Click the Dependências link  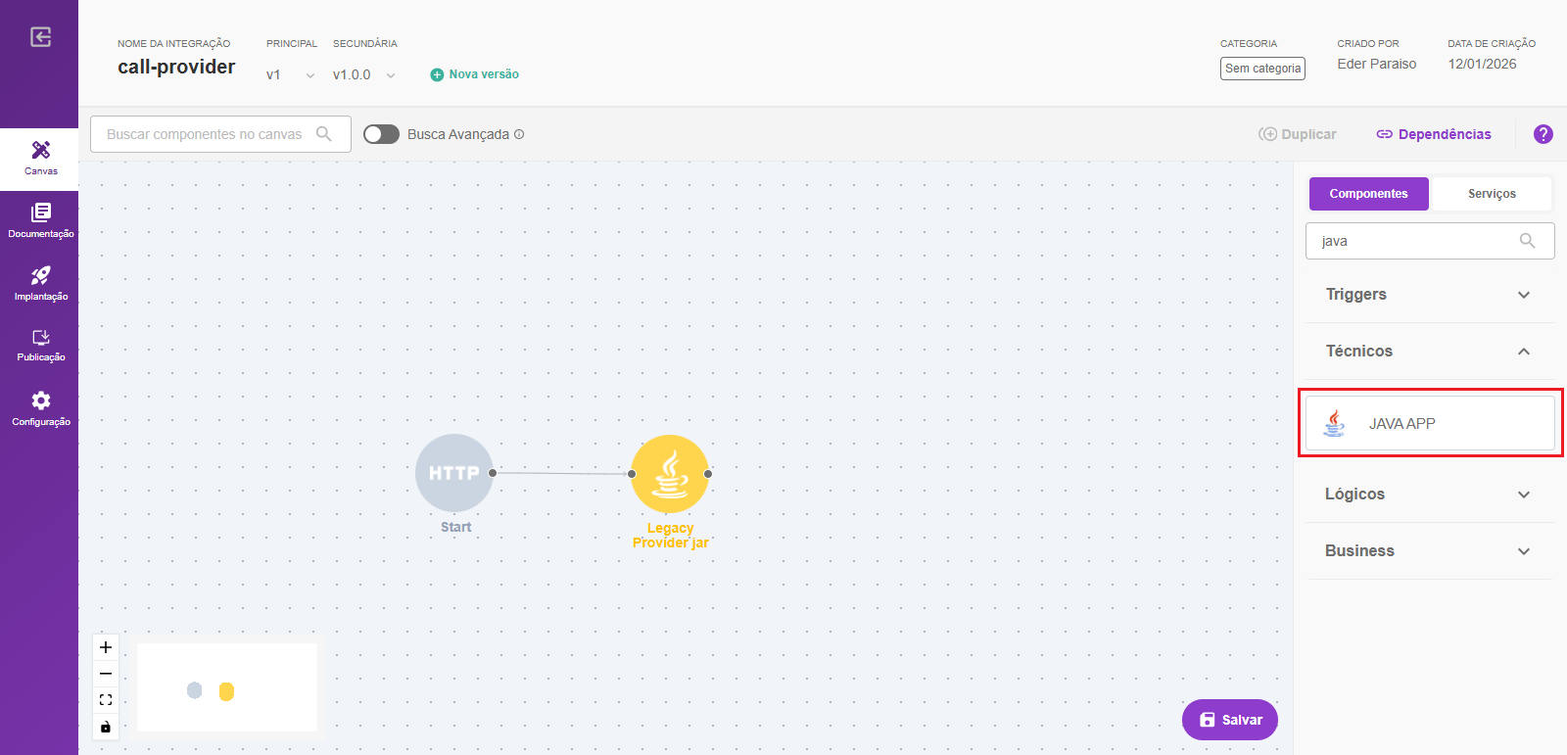click(x=1434, y=134)
